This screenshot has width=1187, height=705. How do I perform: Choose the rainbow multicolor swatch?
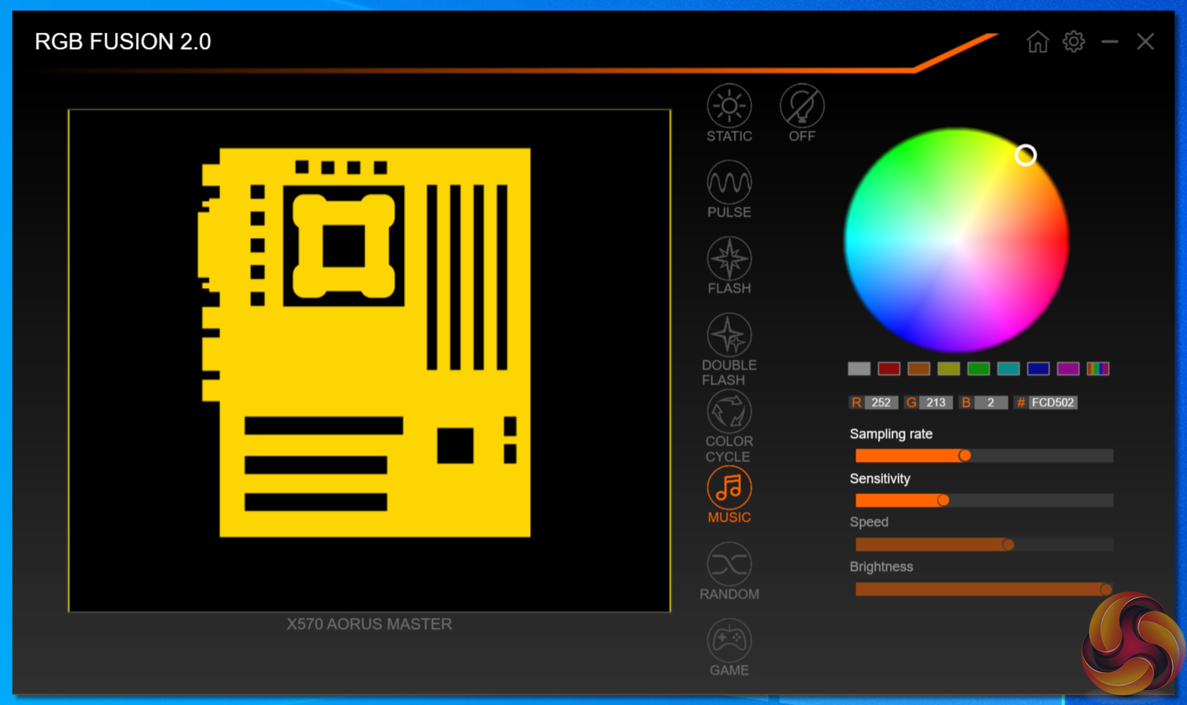1098,369
